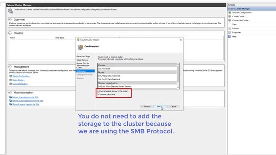This screenshot has width=276, height=155.
Task: Click the settings list scroll down arrow
Action: [178, 87]
